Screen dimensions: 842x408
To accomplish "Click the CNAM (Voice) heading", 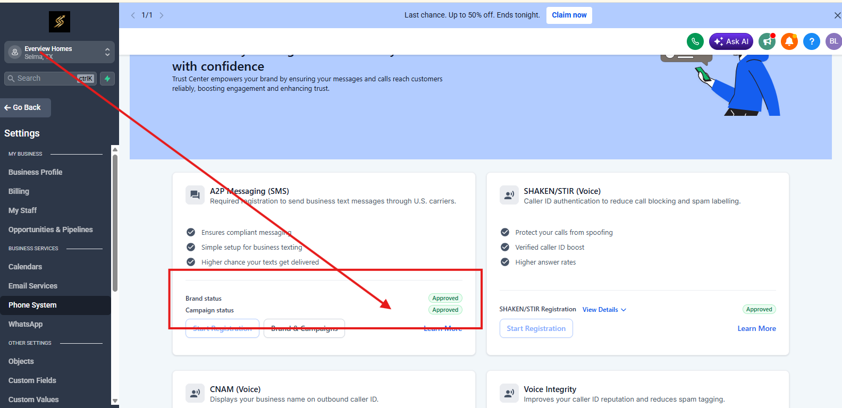I will 235,389.
